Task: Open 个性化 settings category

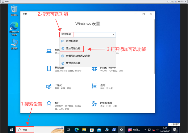Action: pos(59,87)
